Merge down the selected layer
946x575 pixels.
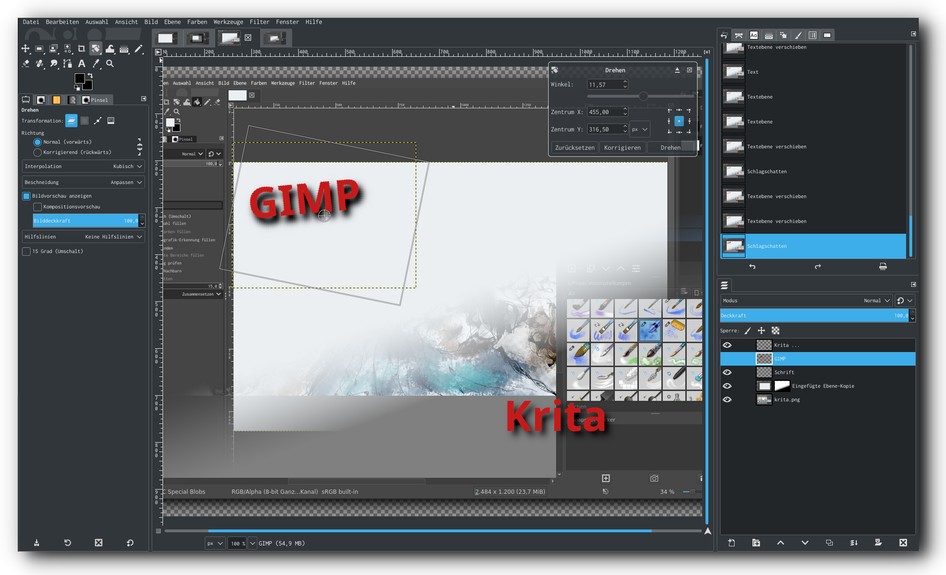click(854, 543)
